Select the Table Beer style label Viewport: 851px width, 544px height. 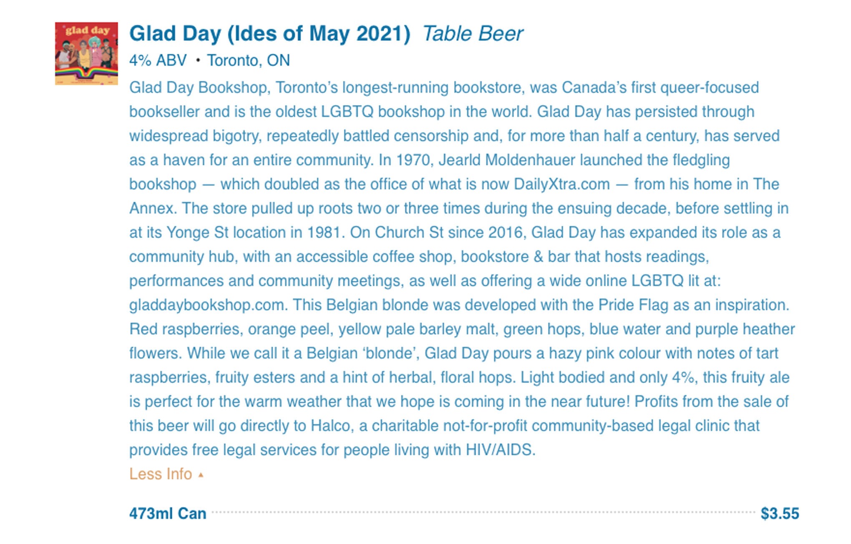point(473,33)
